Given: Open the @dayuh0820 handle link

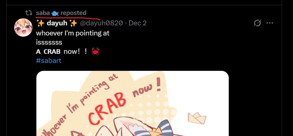Looking at the screenshot, I should [x=101, y=23].
